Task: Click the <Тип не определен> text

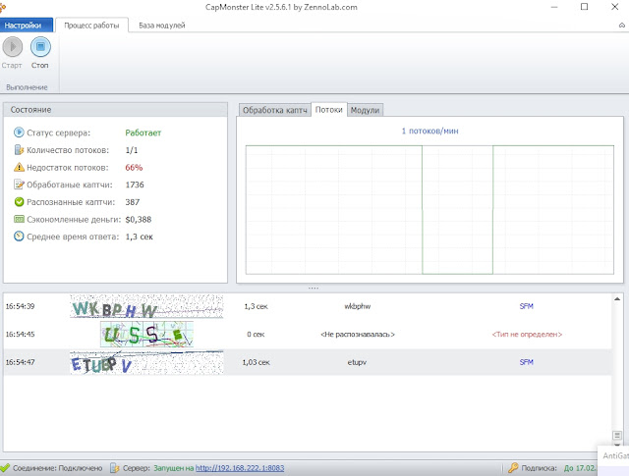Action: point(527,334)
